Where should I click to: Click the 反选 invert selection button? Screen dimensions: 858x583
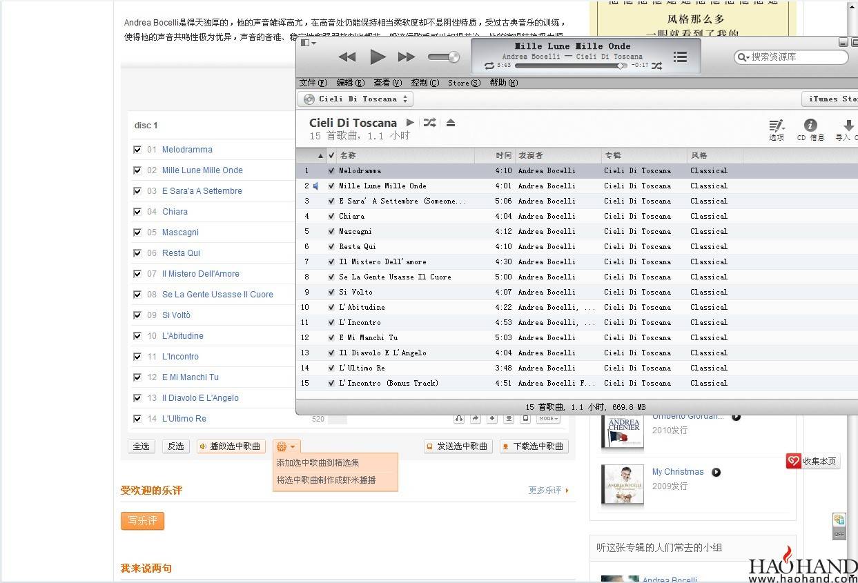(x=176, y=446)
